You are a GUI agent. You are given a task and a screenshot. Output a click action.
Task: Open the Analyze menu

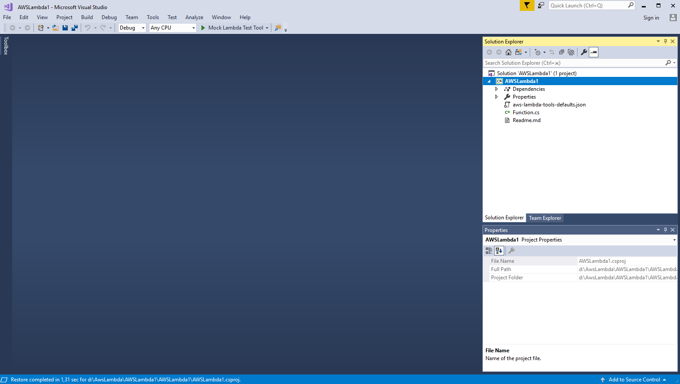(x=194, y=17)
